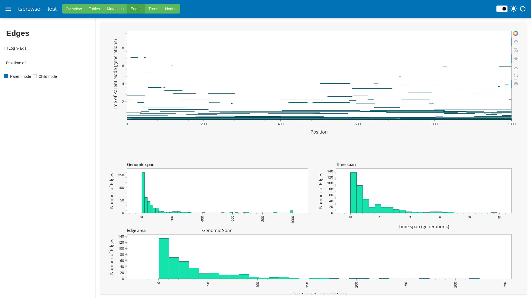The height and width of the screenshot is (298, 531).
Task: Reset the plot view
Action: (516, 76)
